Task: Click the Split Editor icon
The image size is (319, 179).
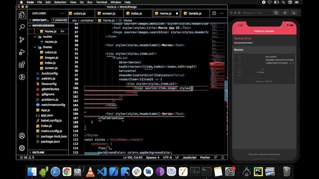Action: [214, 13]
